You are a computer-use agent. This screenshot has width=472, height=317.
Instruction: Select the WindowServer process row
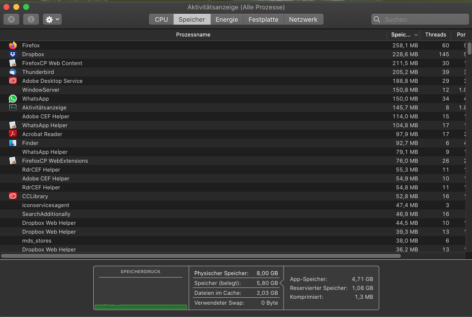point(233,90)
